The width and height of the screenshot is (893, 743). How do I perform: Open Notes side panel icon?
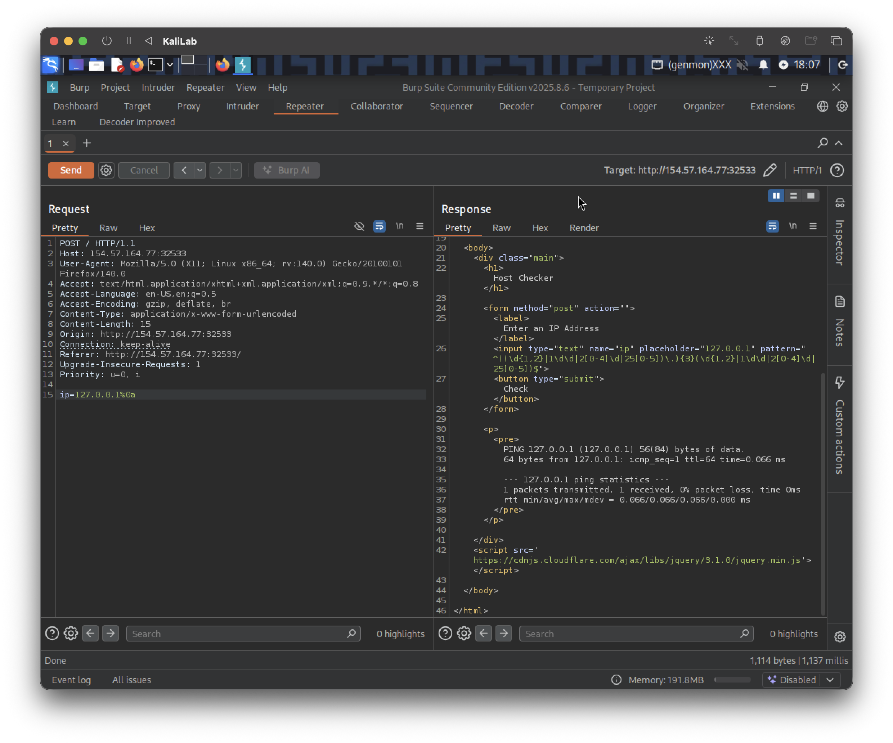tap(839, 301)
